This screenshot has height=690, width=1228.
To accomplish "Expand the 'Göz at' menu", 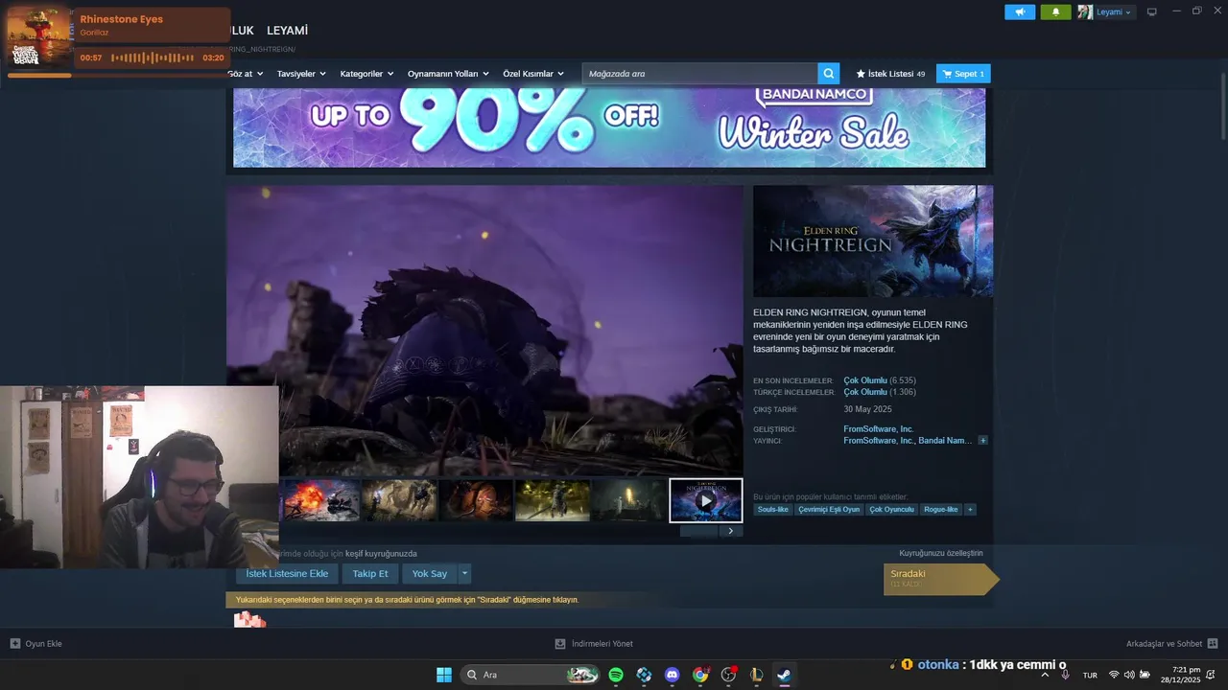I will click(246, 74).
